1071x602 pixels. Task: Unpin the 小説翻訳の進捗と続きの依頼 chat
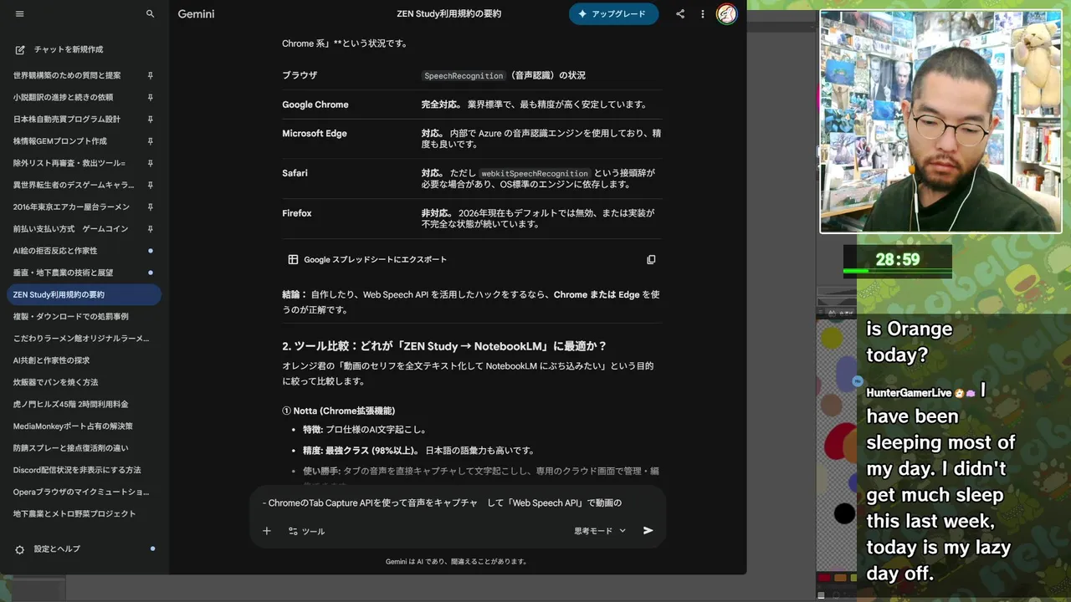(151, 97)
